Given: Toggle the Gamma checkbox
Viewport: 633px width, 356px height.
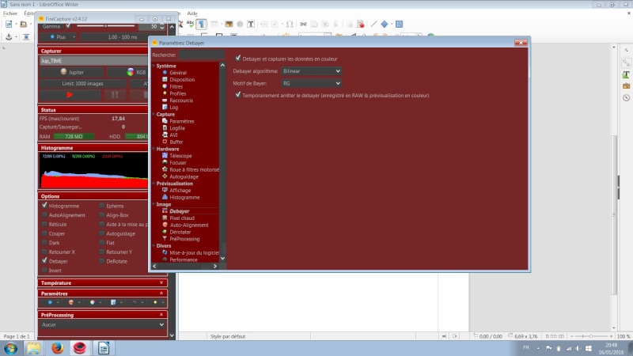Looking at the screenshot, I should [x=68, y=26].
